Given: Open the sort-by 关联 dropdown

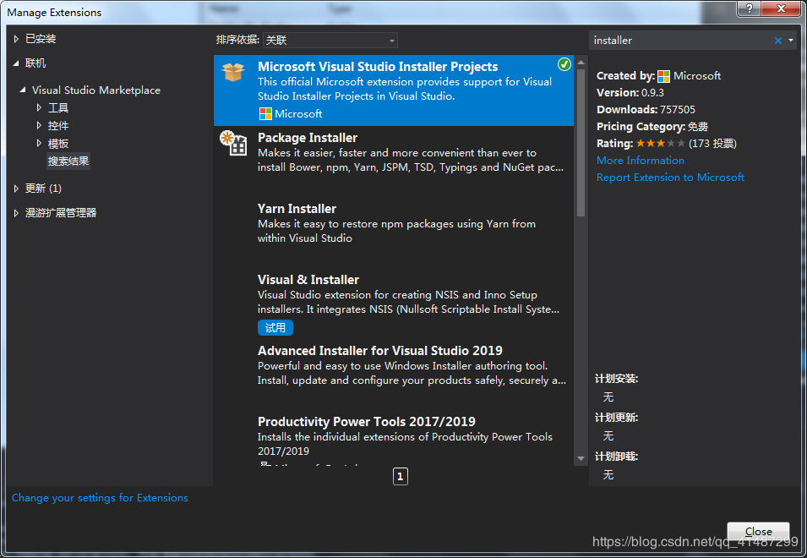Looking at the screenshot, I should click(330, 40).
